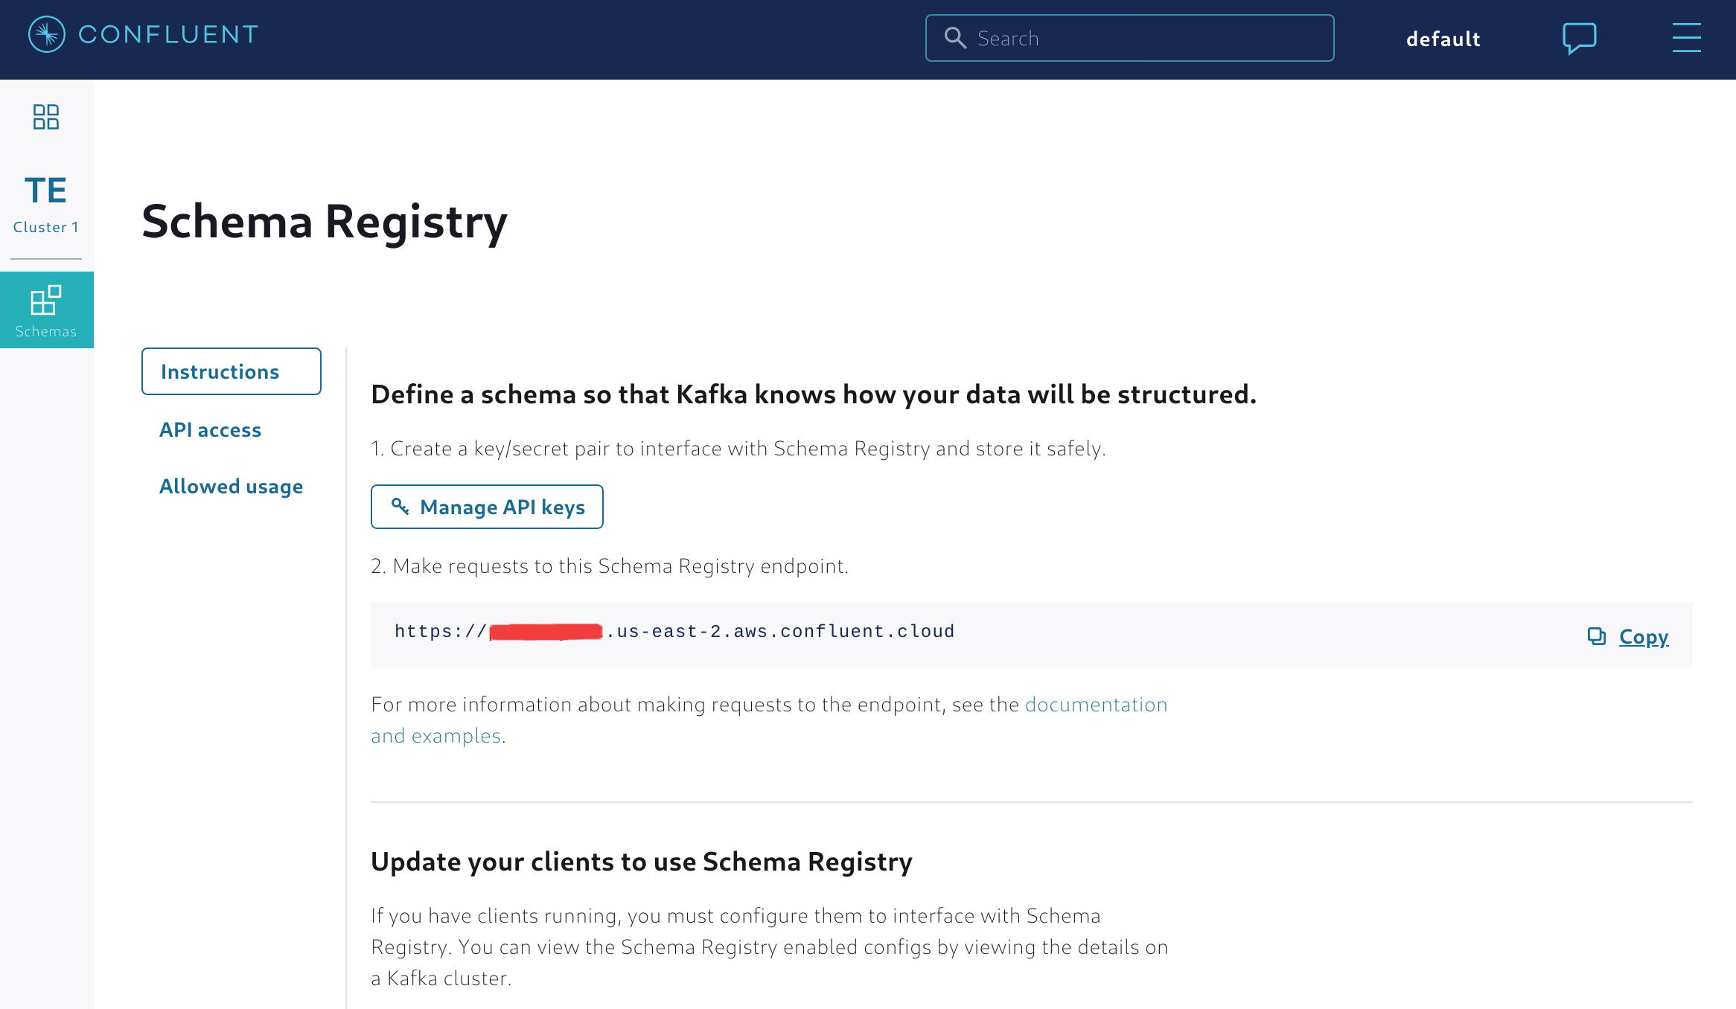Click the copy icon next to endpoint URL
The image size is (1736, 1009).
[1595, 635]
